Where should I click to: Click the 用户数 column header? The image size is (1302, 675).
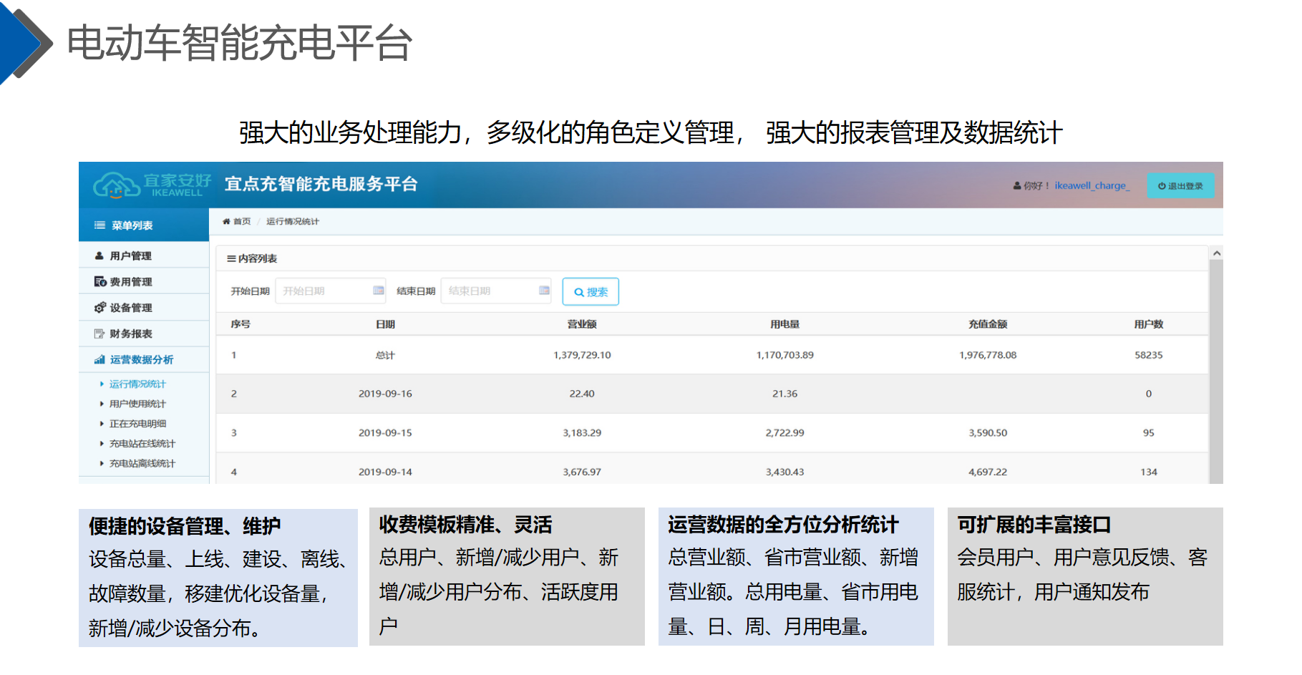tap(1148, 324)
